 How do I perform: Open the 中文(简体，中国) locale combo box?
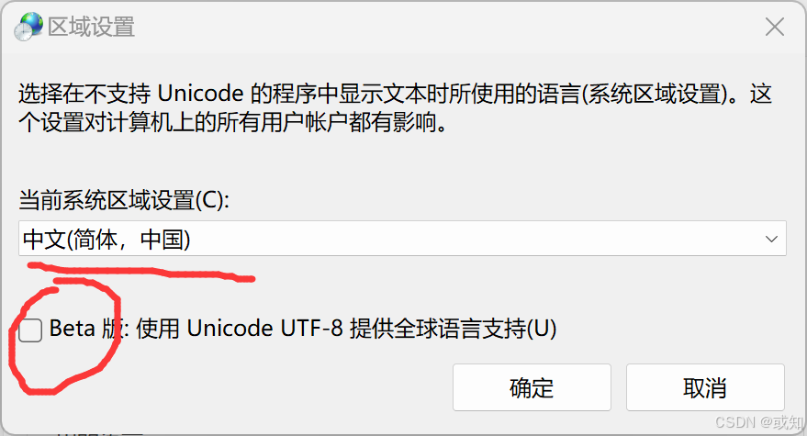(402, 239)
